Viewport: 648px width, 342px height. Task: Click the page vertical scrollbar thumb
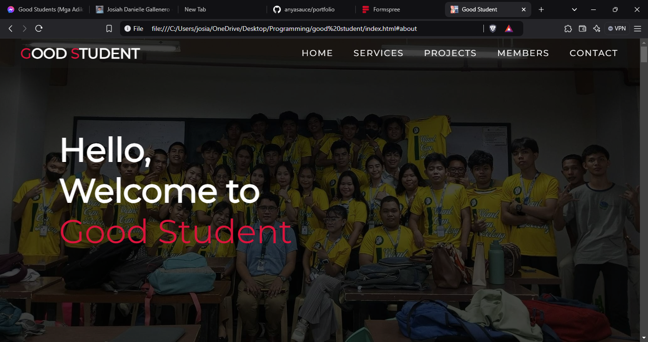tap(644, 55)
